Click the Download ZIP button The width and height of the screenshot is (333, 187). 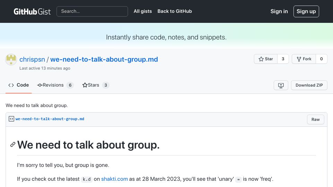[309, 85]
